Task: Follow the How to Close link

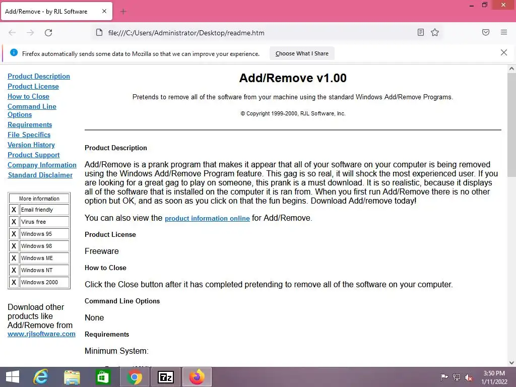Action: click(28, 96)
